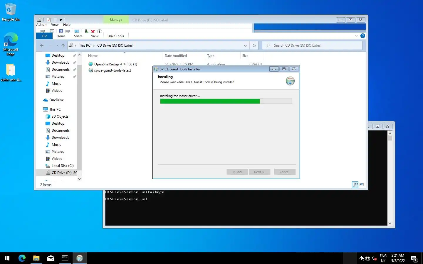Open the virtio-win folder on desktop
This screenshot has height=264, width=423.
pos(11,72)
